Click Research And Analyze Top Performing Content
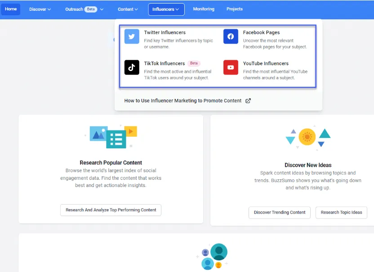 coord(111,210)
